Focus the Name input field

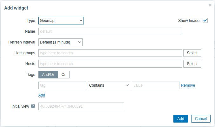tap(110, 31)
